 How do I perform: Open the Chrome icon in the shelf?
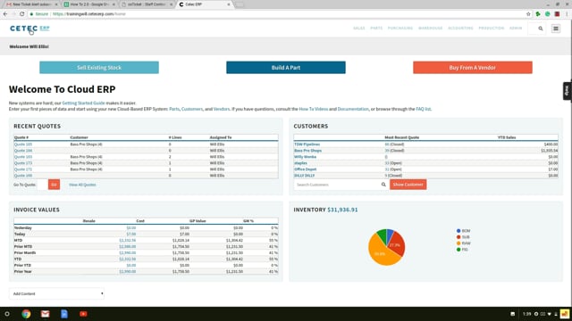coord(26,314)
